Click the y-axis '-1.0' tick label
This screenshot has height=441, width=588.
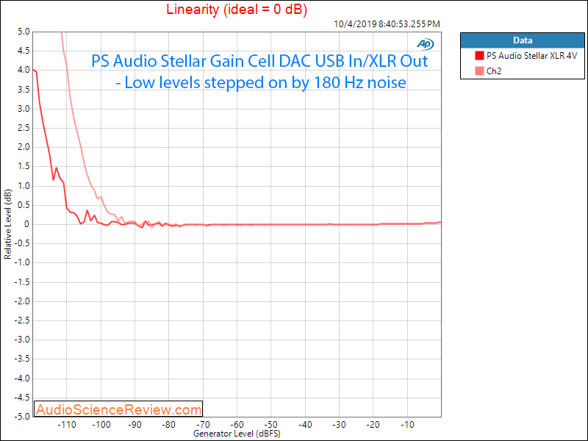[x=22, y=262]
